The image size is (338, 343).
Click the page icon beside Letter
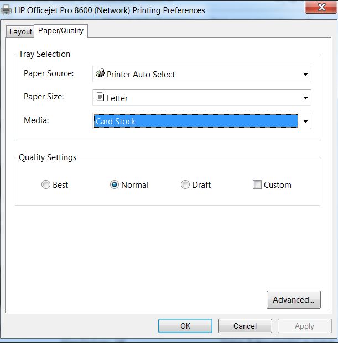pyautogui.click(x=100, y=97)
